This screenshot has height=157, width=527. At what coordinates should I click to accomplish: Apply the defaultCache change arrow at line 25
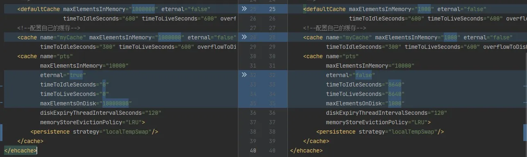pyautogui.click(x=244, y=9)
